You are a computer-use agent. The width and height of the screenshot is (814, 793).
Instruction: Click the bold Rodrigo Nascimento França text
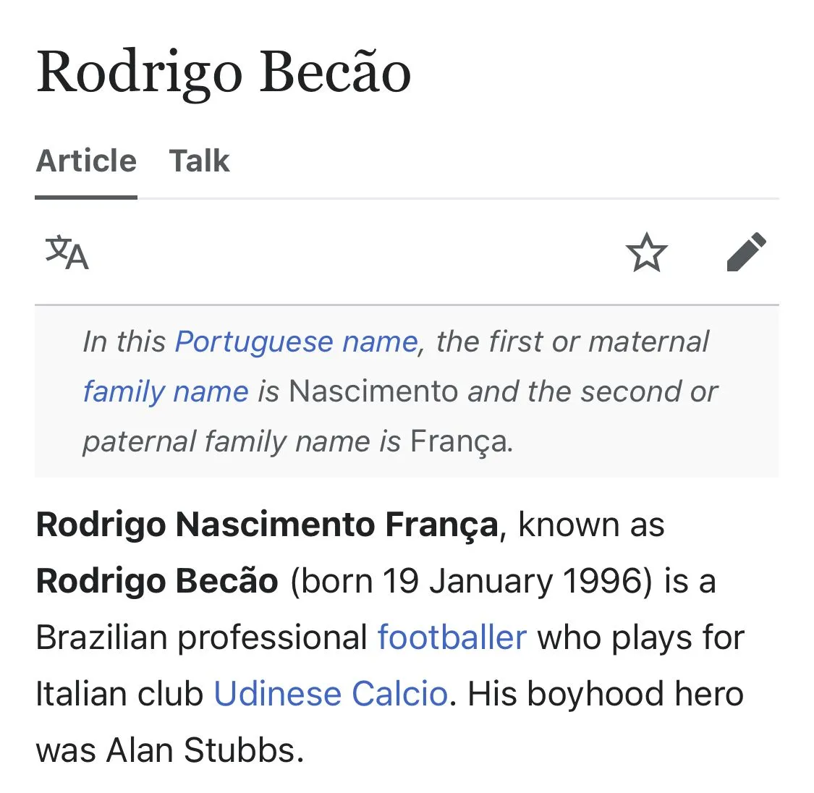tap(267, 525)
